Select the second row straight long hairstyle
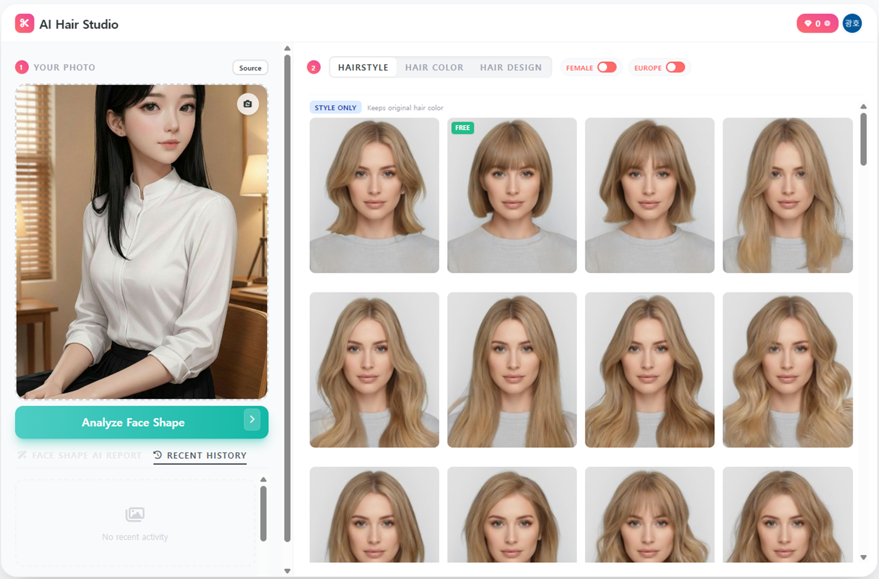The width and height of the screenshot is (879, 579). [512, 370]
